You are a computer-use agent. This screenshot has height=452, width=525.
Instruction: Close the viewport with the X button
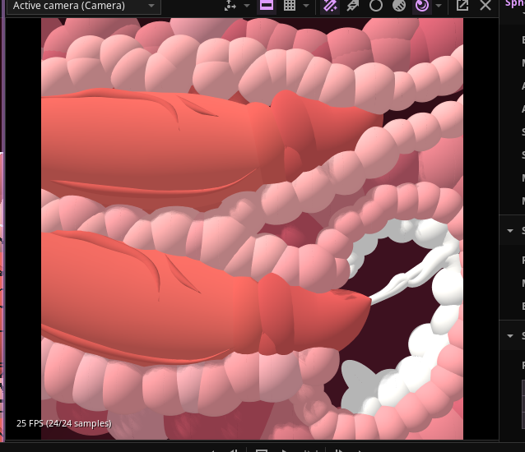click(486, 6)
